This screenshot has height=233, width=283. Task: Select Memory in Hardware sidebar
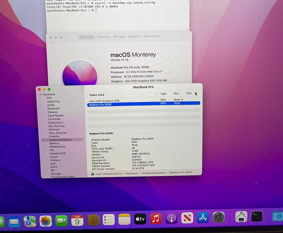pyautogui.click(x=55, y=143)
